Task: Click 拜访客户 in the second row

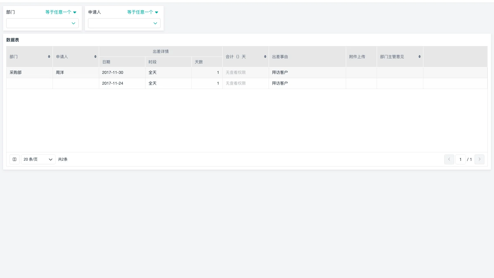Action: point(280,83)
